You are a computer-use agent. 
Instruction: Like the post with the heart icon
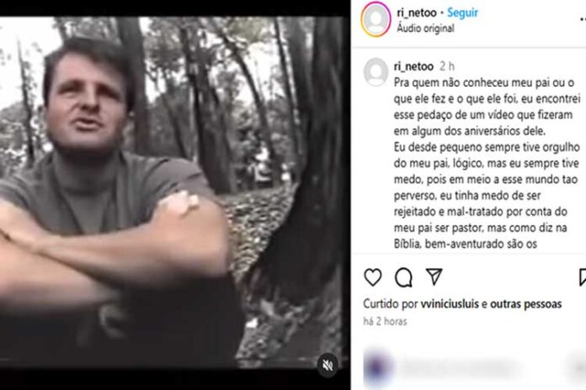373,277
